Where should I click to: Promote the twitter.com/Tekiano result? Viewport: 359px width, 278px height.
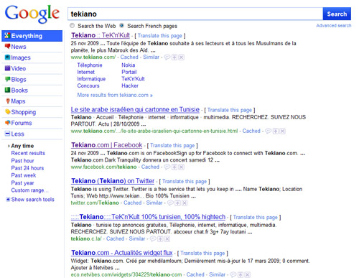click(177, 203)
